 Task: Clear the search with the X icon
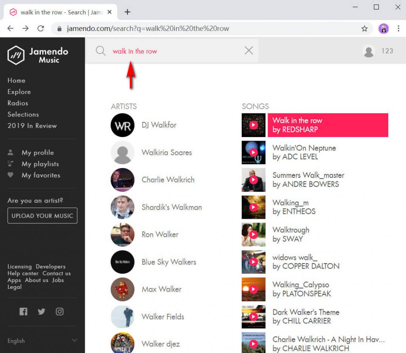[x=249, y=50]
